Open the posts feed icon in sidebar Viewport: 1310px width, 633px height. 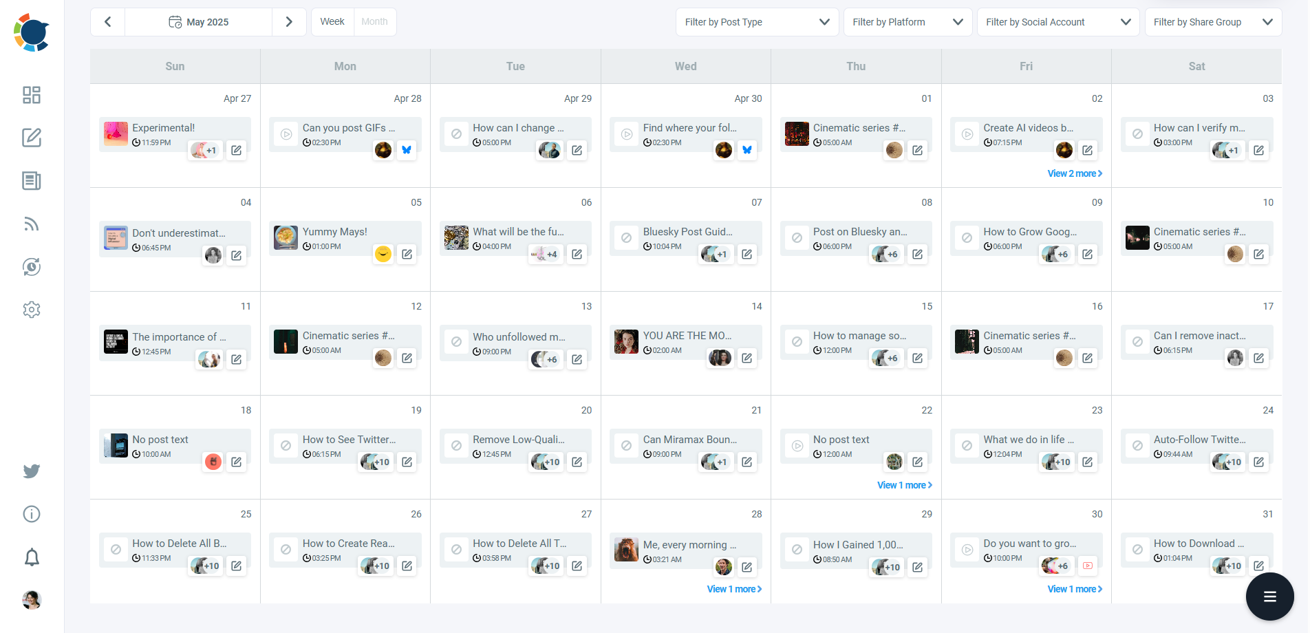[31, 181]
